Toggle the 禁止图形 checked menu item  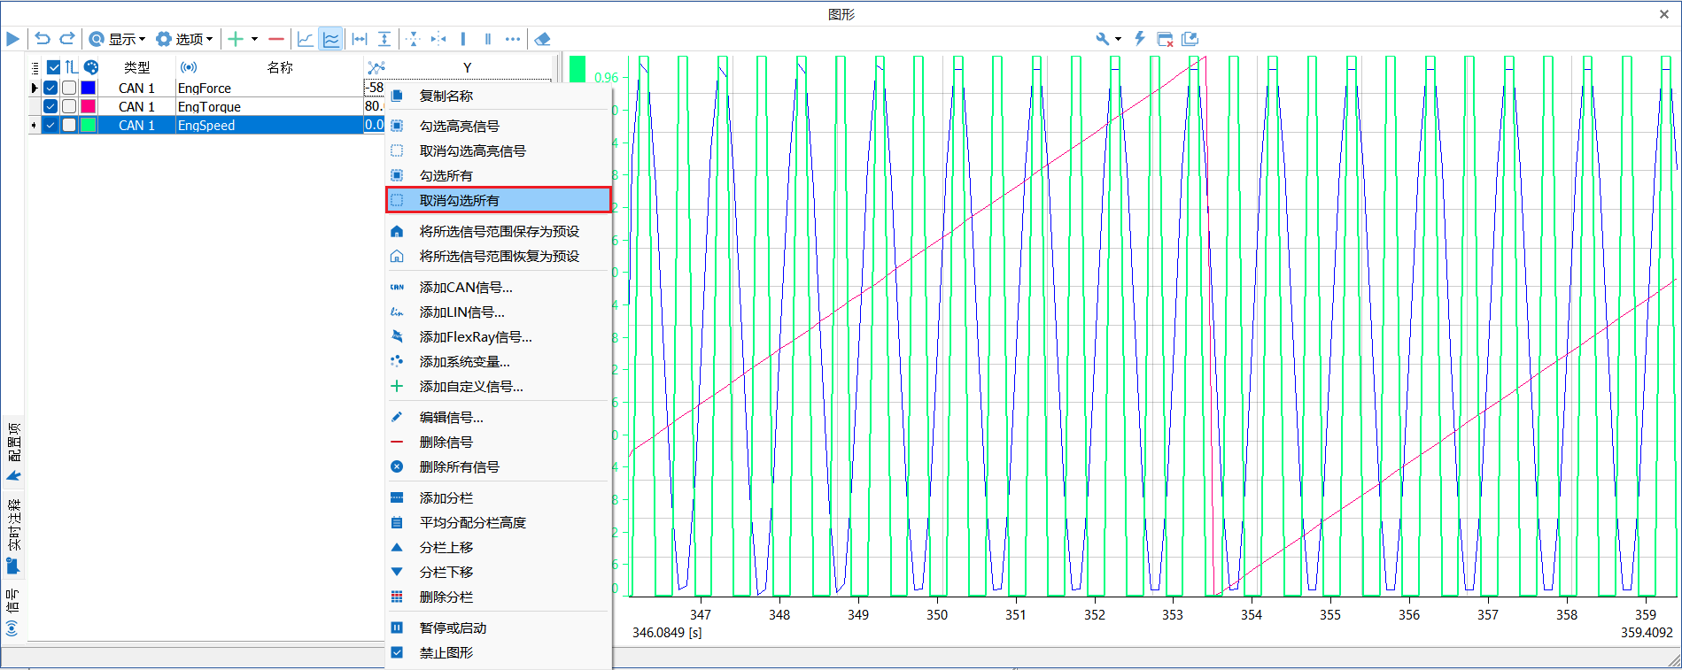(x=499, y=652)
